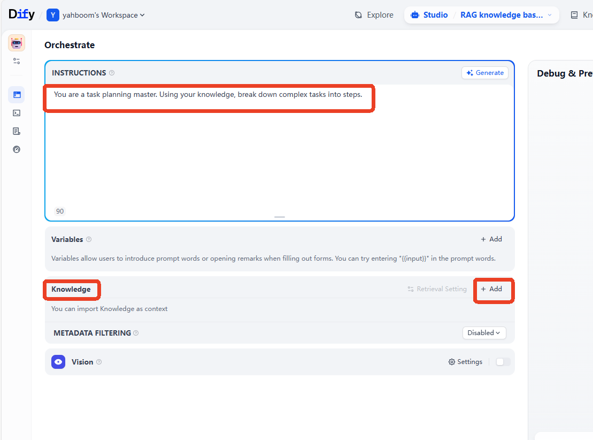Add a Knowledge base as context
593x440 pixels.
click(491, 289)
